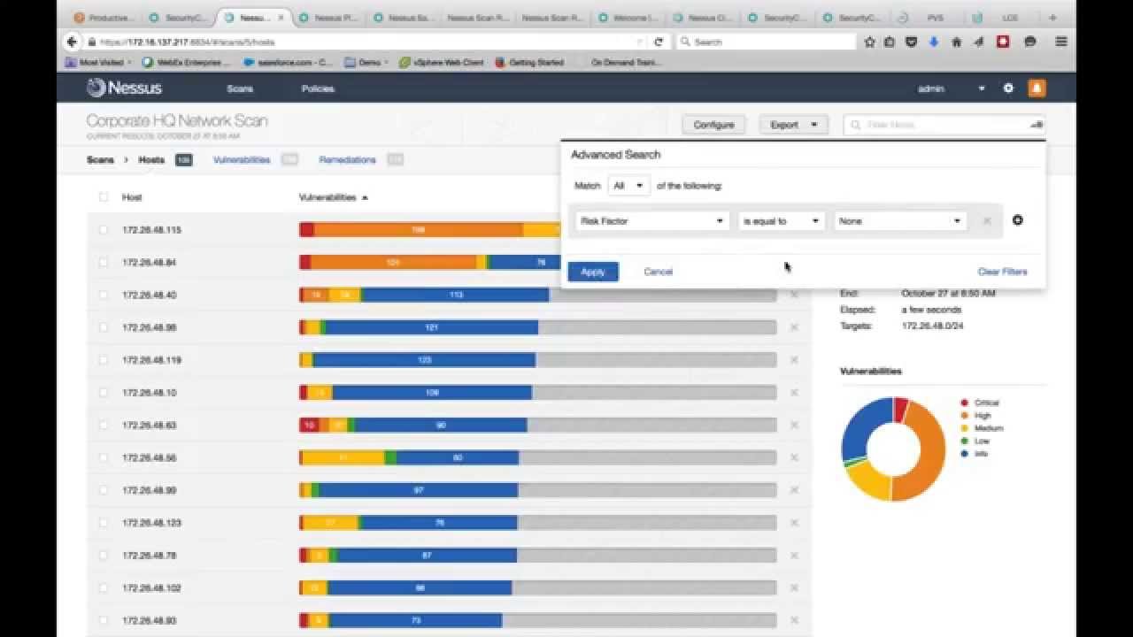Open the Match All dropdown
1133x637 pixels.
[628, 186]
